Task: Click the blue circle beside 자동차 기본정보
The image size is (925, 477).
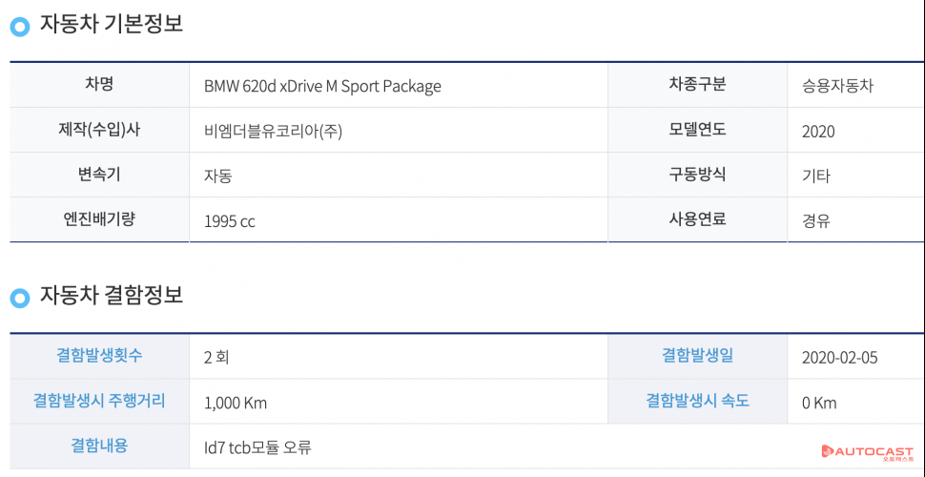Action: click(x=20, y=27)
